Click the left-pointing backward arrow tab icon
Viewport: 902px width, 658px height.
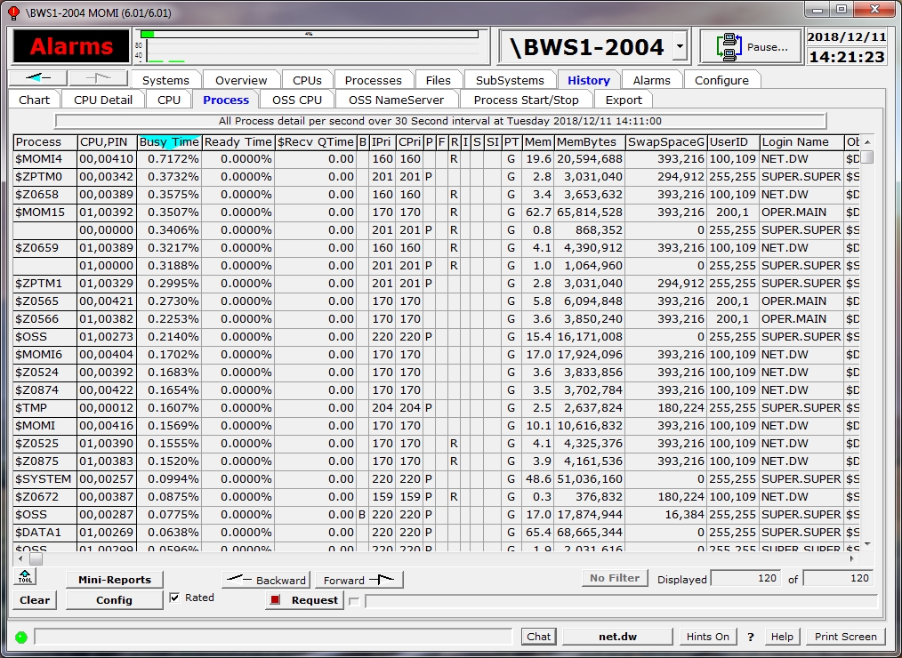[x=36, y=78]
